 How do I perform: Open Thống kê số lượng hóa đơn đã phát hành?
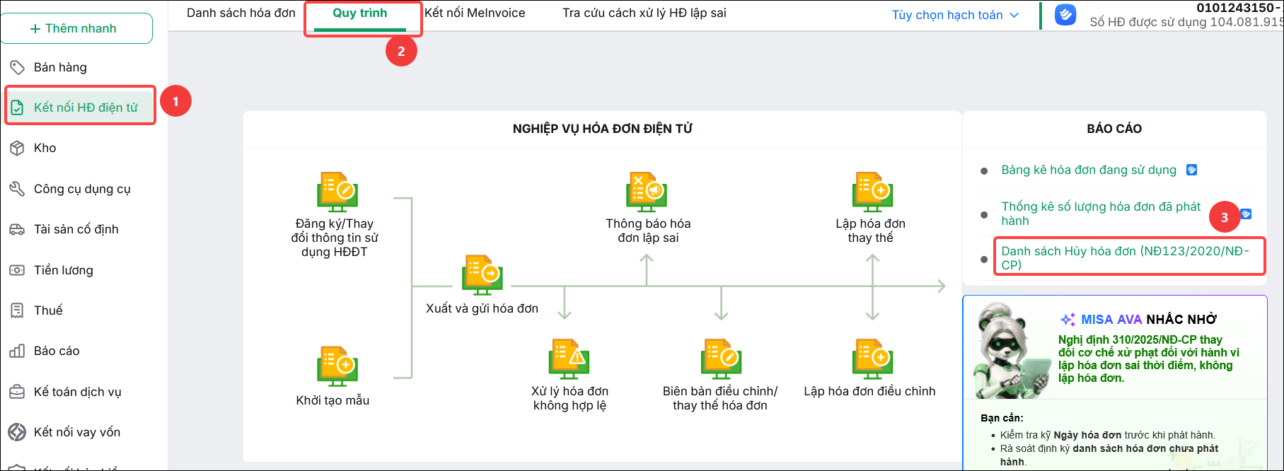(1101, 214)
